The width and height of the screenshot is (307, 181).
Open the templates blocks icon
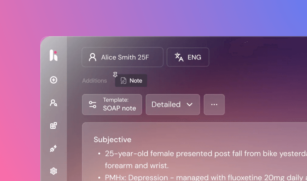pos(54,125)
